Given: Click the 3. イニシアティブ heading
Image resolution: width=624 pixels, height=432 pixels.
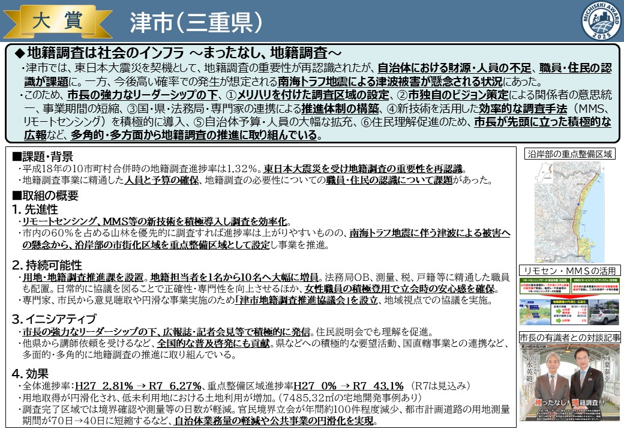Looking at the screenshot, I should (53, 319).
